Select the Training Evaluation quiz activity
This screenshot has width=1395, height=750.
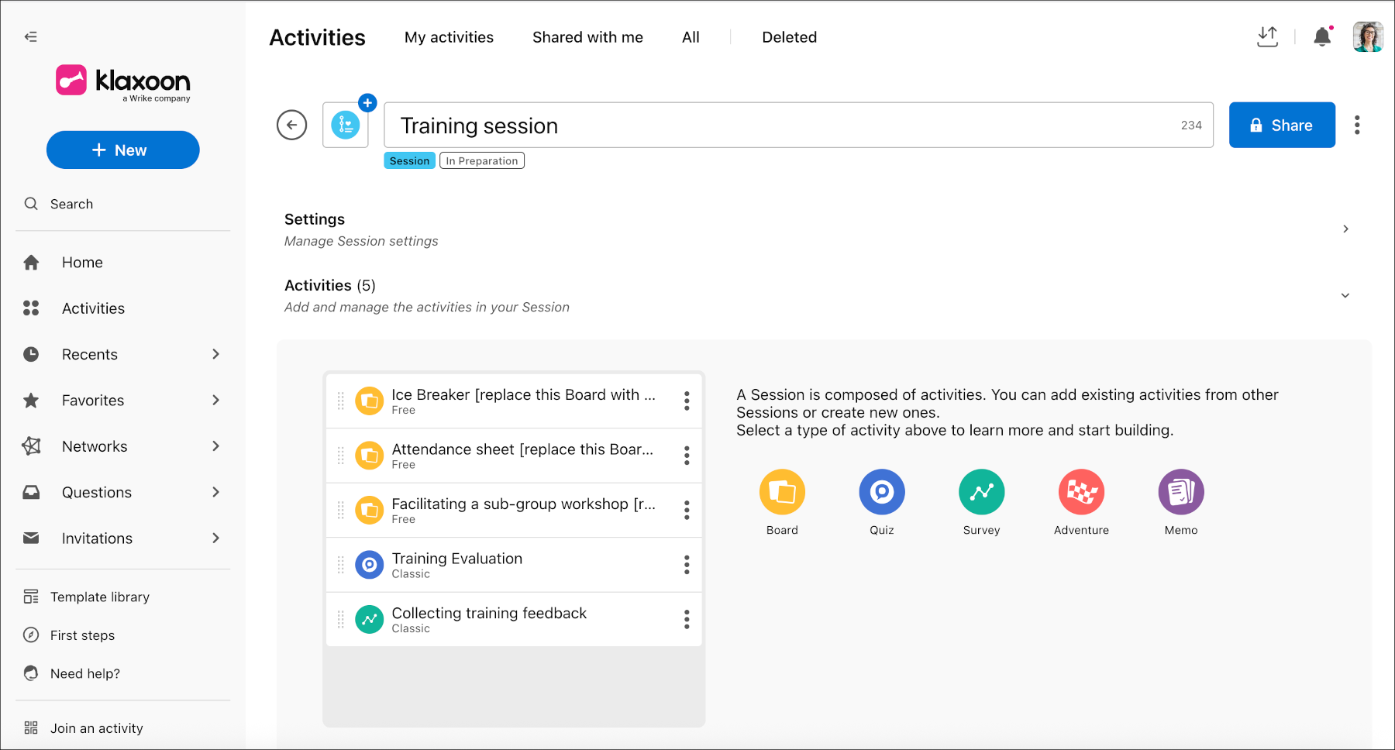[x=514, y=565]
